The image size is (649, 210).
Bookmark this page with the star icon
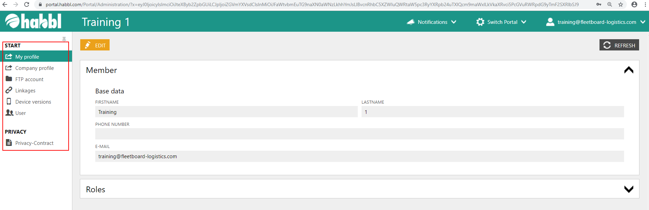click(621, 4)
